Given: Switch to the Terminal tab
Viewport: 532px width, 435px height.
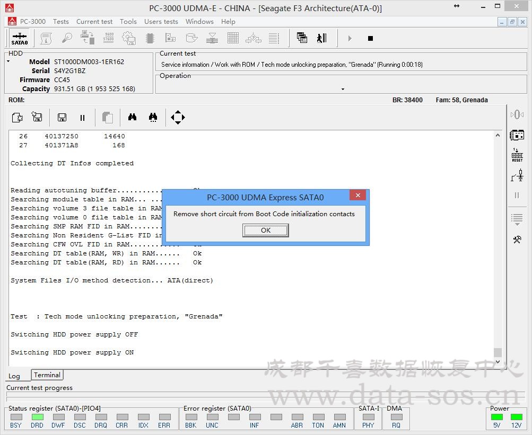Looking at the screenshot, I should pos(47,375).
